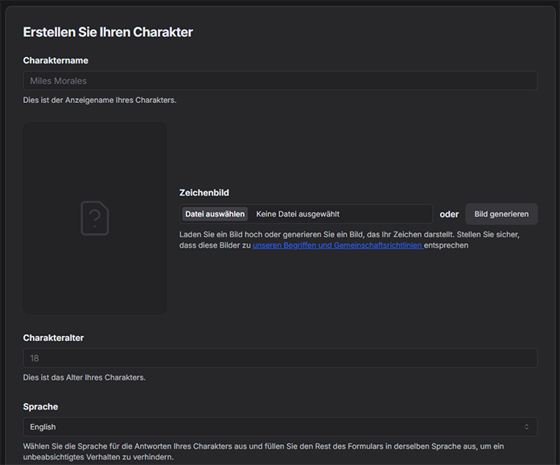
Task: Click the question-mark file icon in image placeholder
Action: coord(95,218)
